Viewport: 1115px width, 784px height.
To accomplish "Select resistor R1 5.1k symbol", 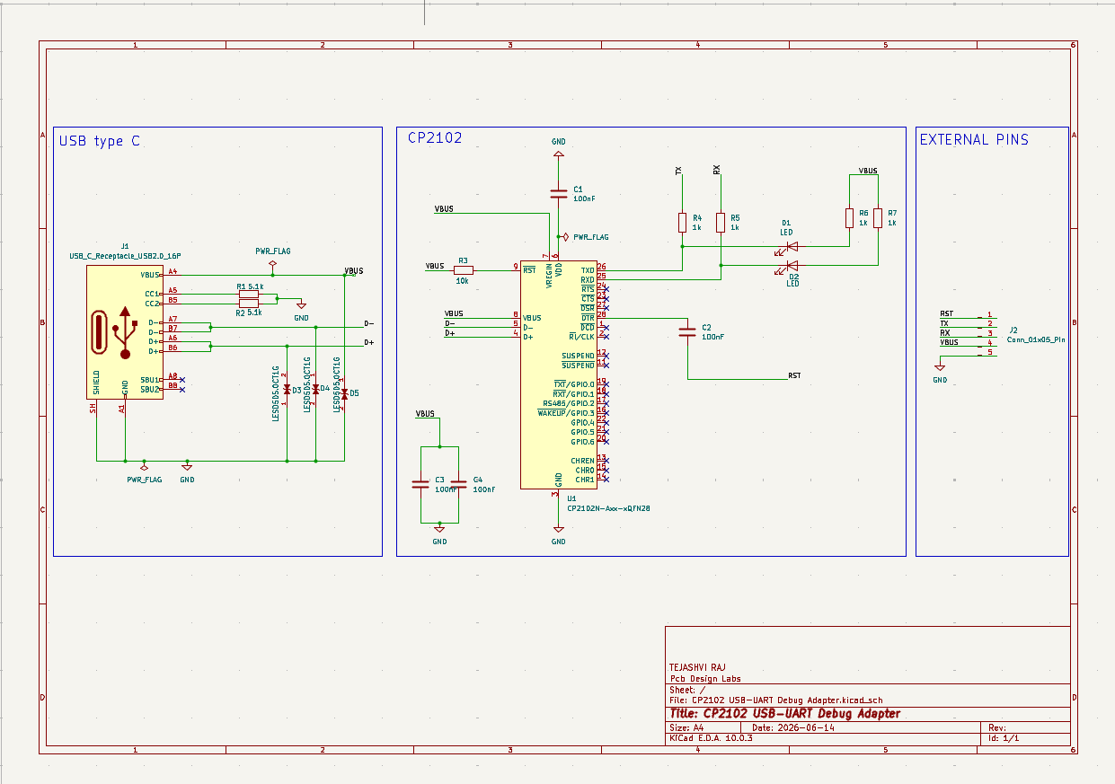I will coord(249,294).
